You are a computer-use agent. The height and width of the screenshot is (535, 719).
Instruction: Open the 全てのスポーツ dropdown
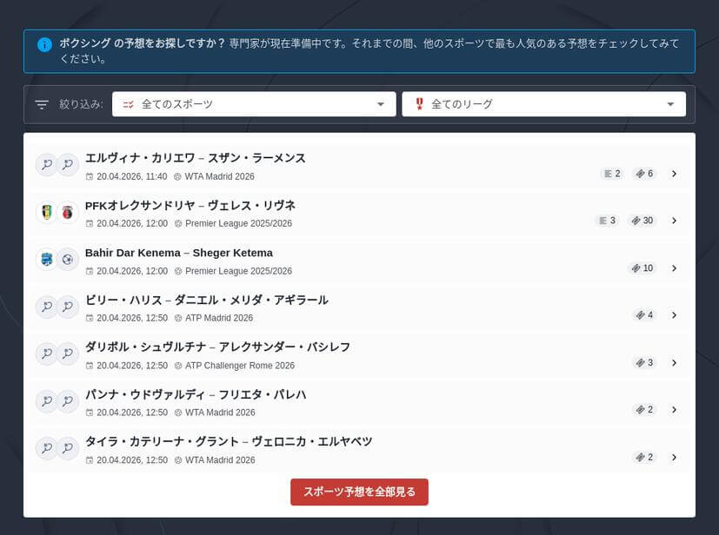click(254, 104)
